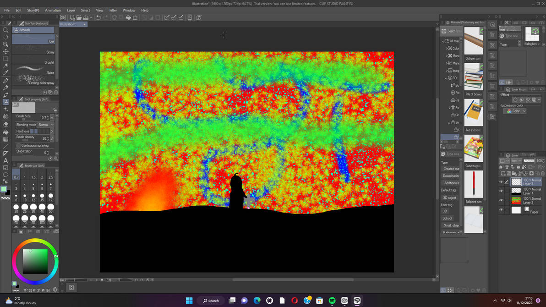Open the Blending mode dropdown
The image size is (546, 307).
46,125
